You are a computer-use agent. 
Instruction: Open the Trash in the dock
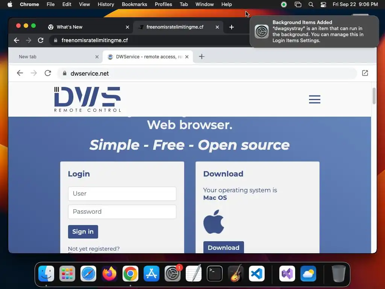tap(339, 274)
